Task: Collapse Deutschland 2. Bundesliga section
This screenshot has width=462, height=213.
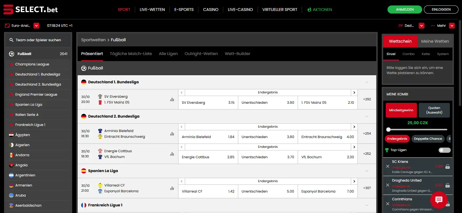Action: (x=367, y=116)
